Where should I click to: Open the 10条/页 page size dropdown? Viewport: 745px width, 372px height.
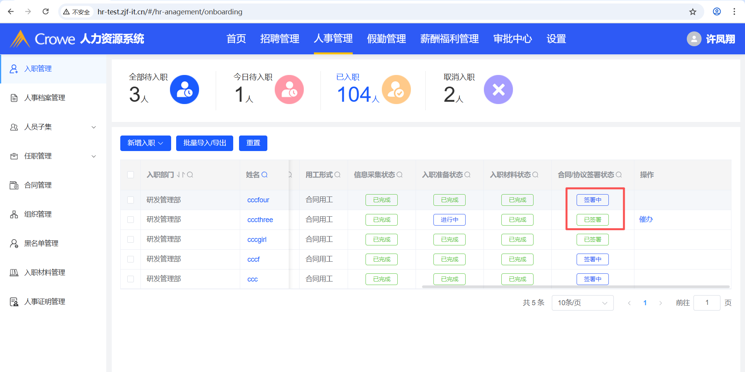click(x=582, y=303)
